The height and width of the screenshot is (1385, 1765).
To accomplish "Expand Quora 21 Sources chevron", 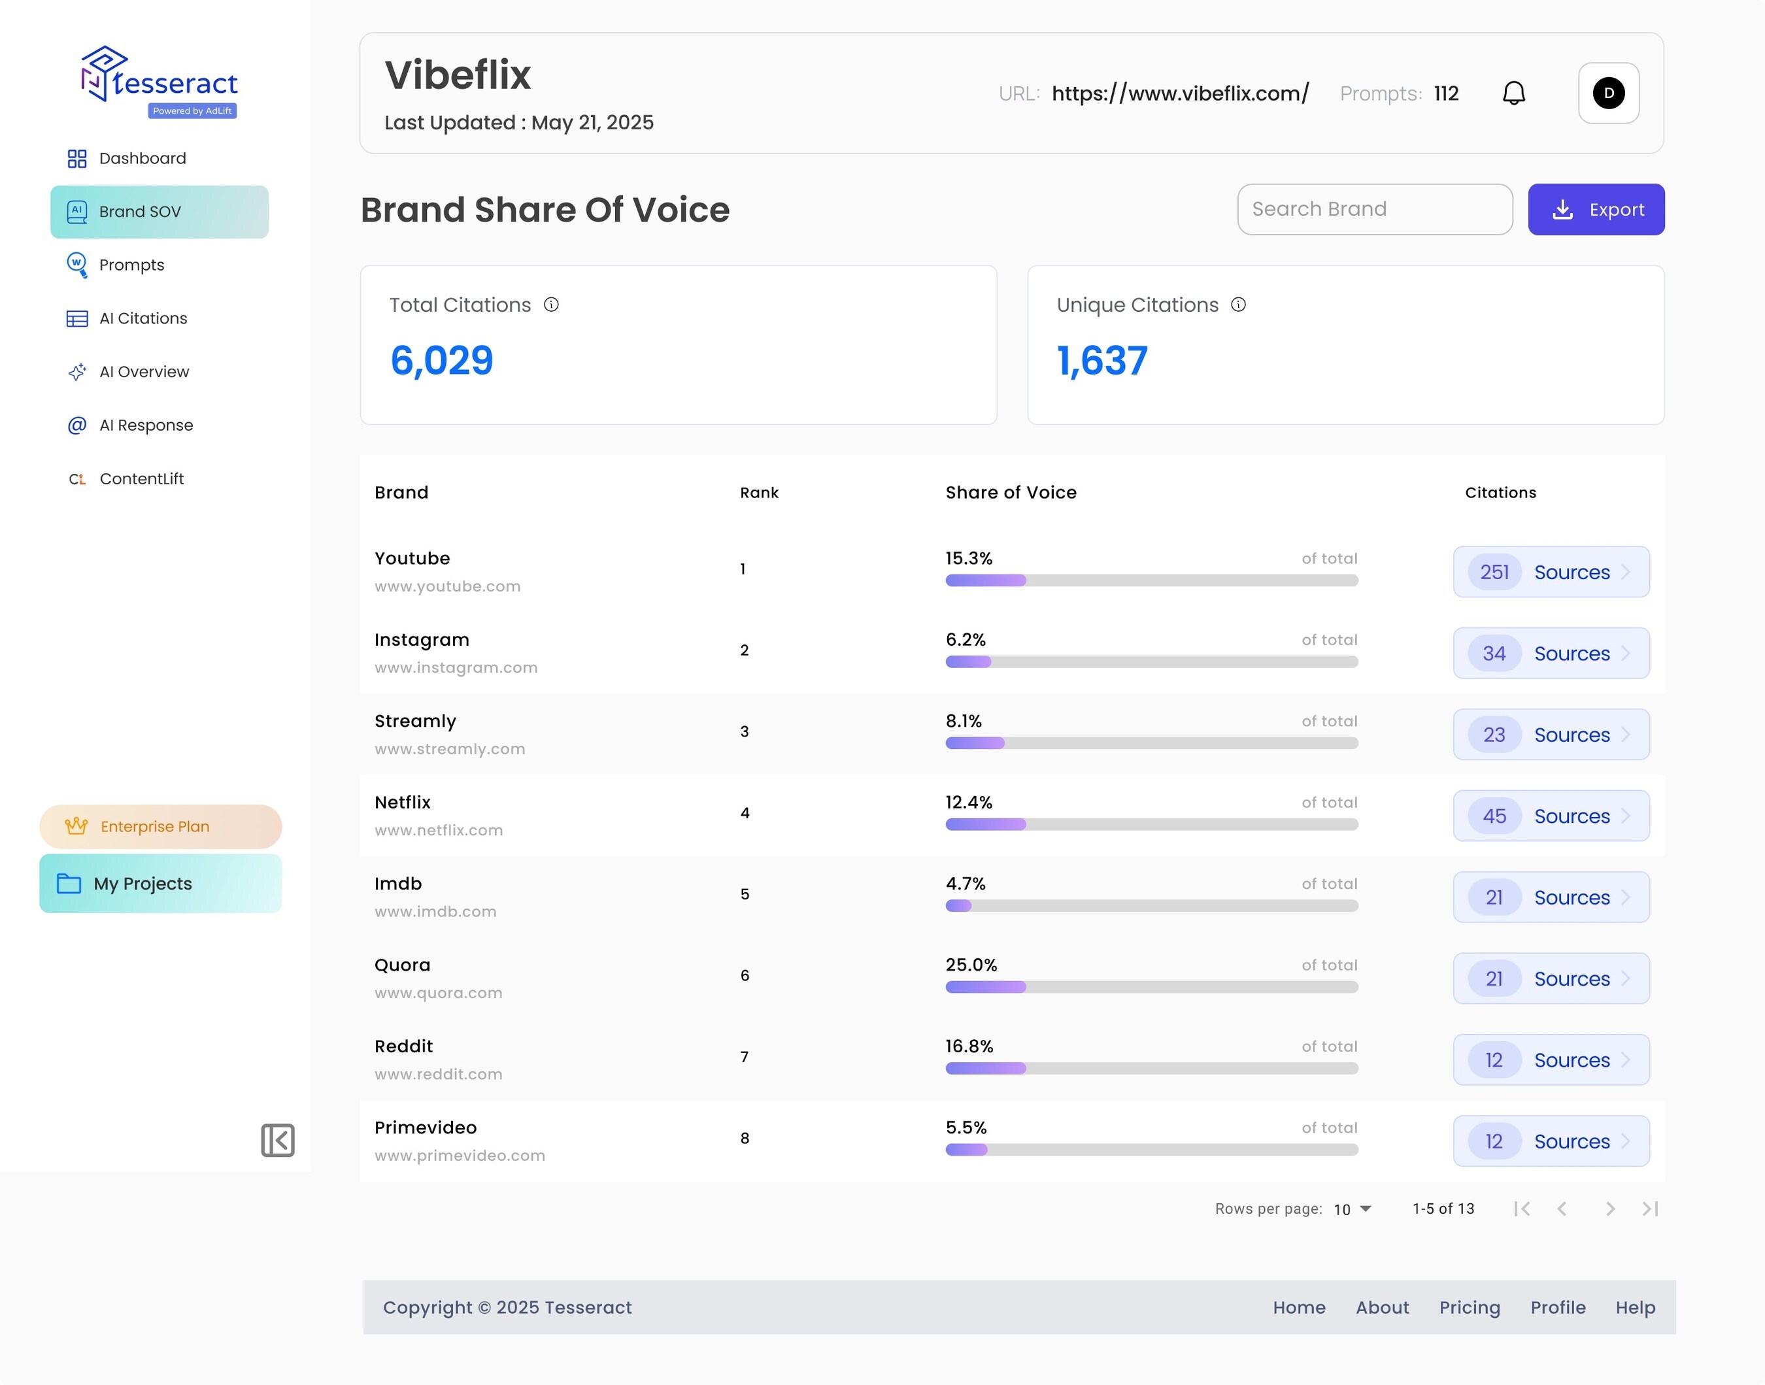I will point(1626,978).
